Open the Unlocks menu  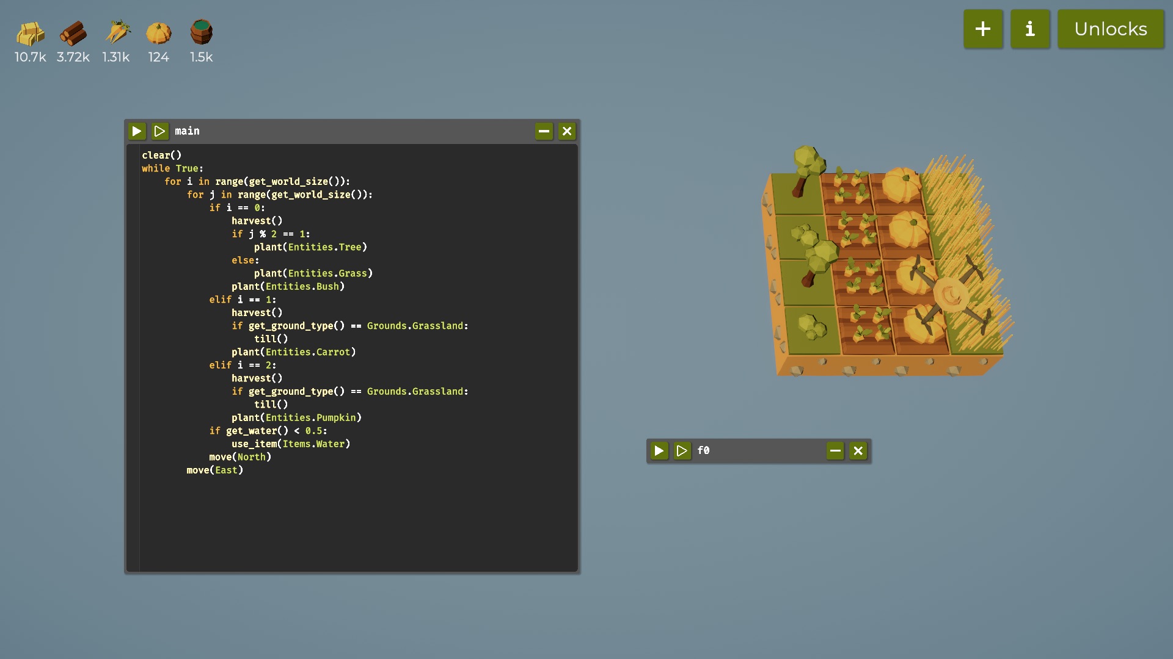1110,29
